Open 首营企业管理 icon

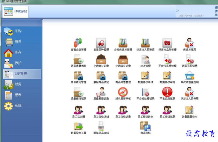(78, 43)
